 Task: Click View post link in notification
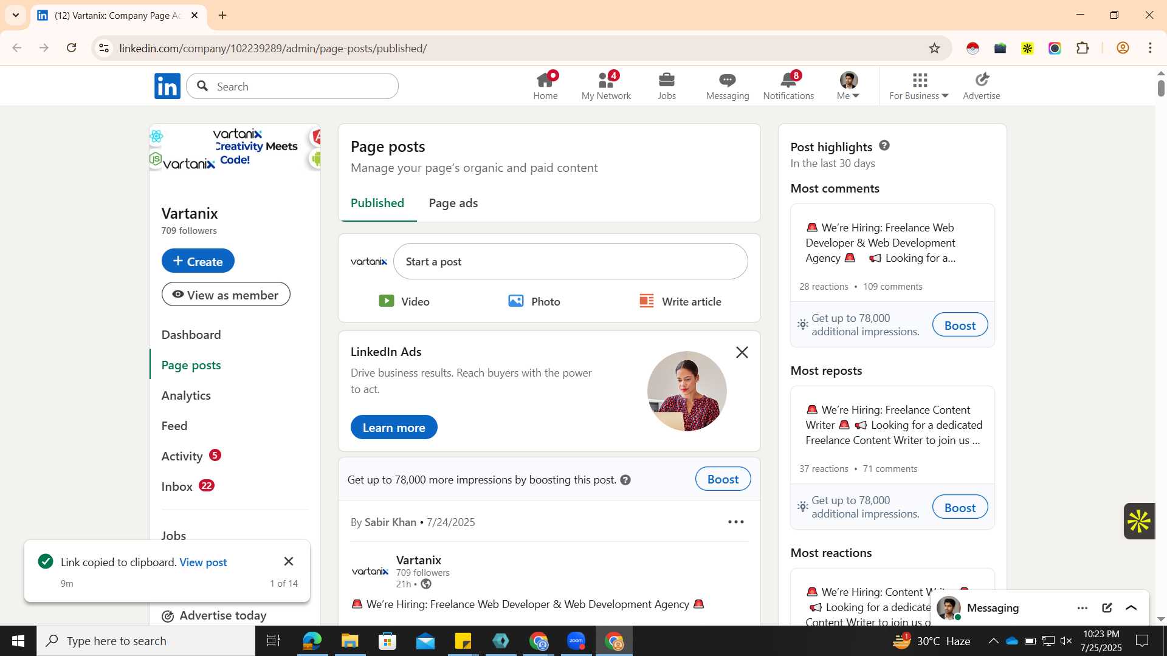[203, 562]
